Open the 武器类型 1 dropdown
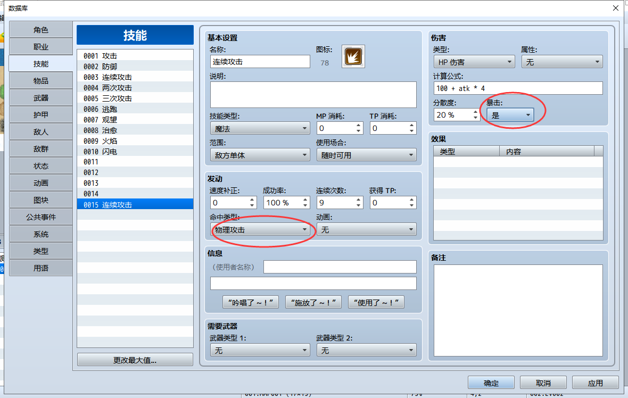This screenshot has height=398, width=628. click(x=260, y=350)
